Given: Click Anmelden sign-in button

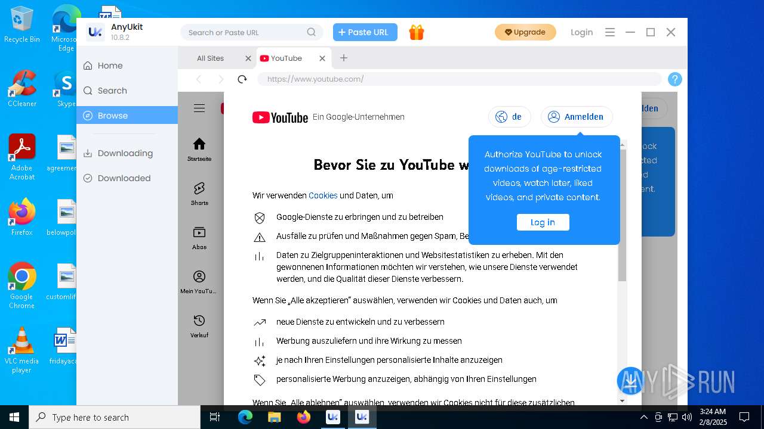Looking at the screenshot, I should click(x=577, y=117).
